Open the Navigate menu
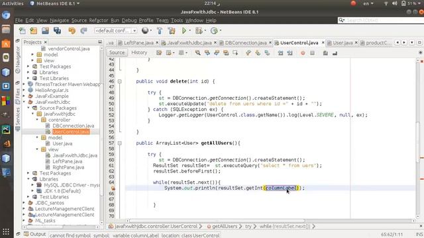This screenshot has height=238, width=424. (x=59, y=20)
